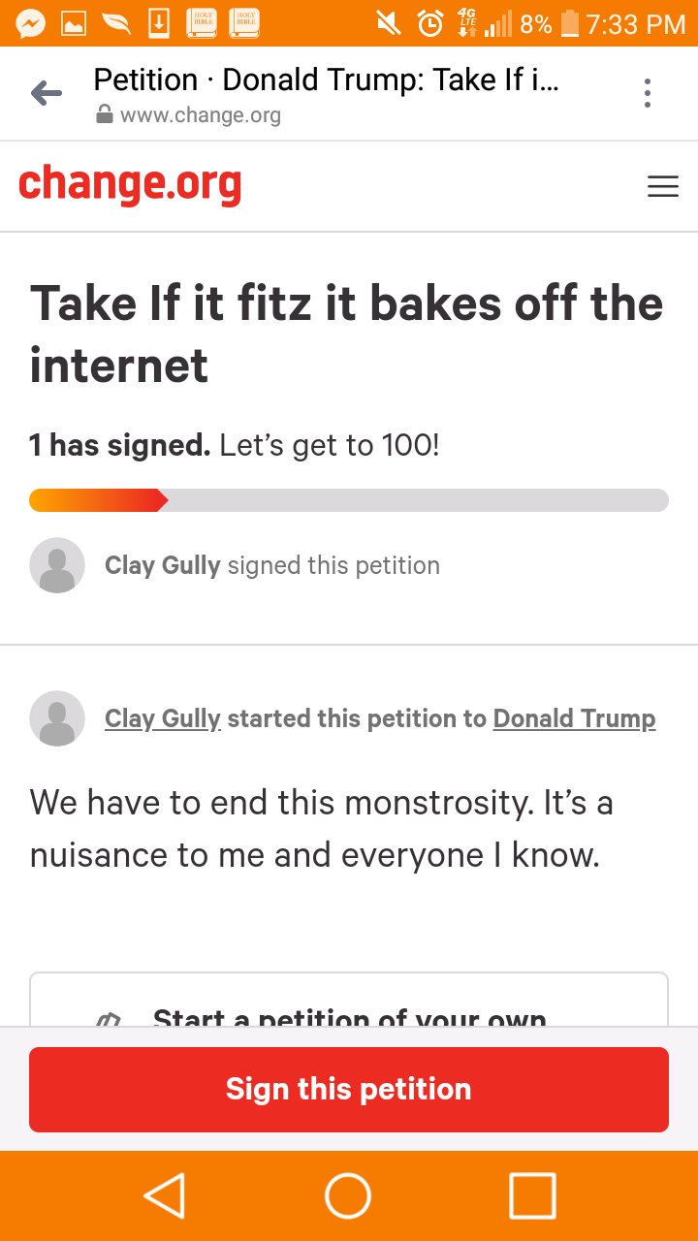The image size is (698, 1241).
Task: Tap the browser back arrow icon
Action: coord(47,93)
